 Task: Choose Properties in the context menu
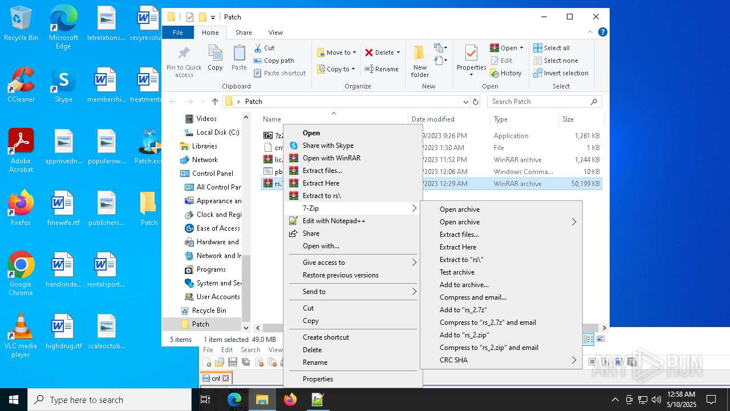(352, 379)
